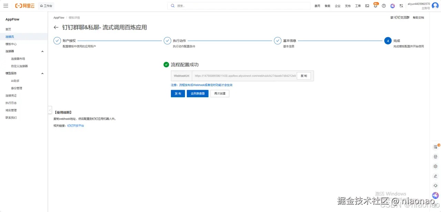
Task: Click the green success checkmark beside 流程配置成功
Action: [x=166, y=64]
